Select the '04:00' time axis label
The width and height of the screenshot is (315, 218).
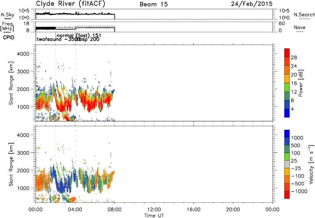tap(75, 210)
